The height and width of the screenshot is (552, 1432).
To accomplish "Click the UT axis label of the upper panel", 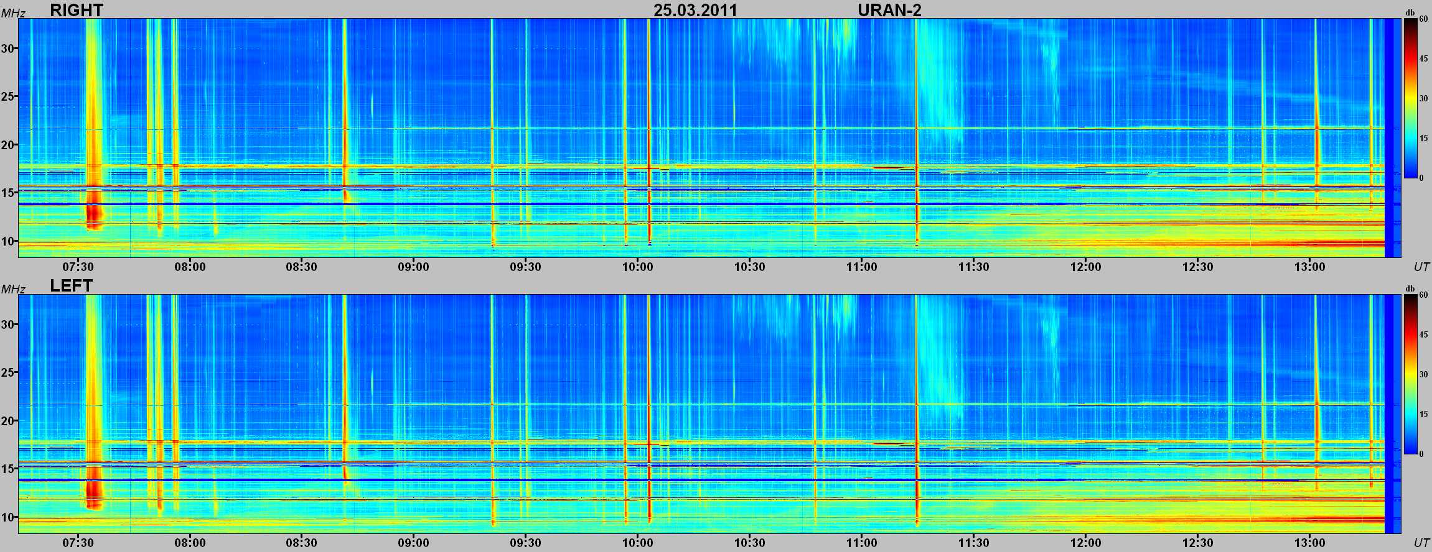I will 1421,267.
